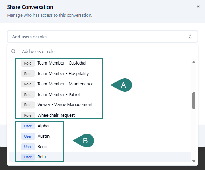Screen dimensions: 205x170
Task: Select the Team Member - Hospitality role
Action: coord(63,74)
